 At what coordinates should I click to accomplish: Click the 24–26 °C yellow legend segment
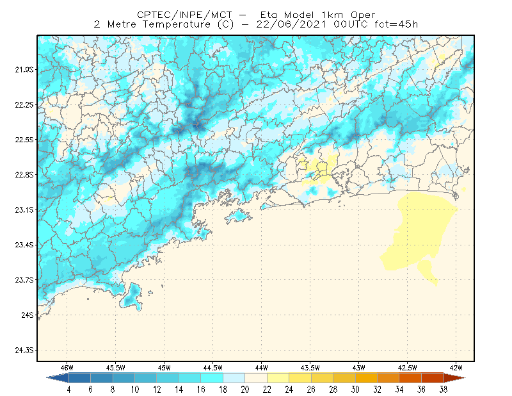point(300,378)
